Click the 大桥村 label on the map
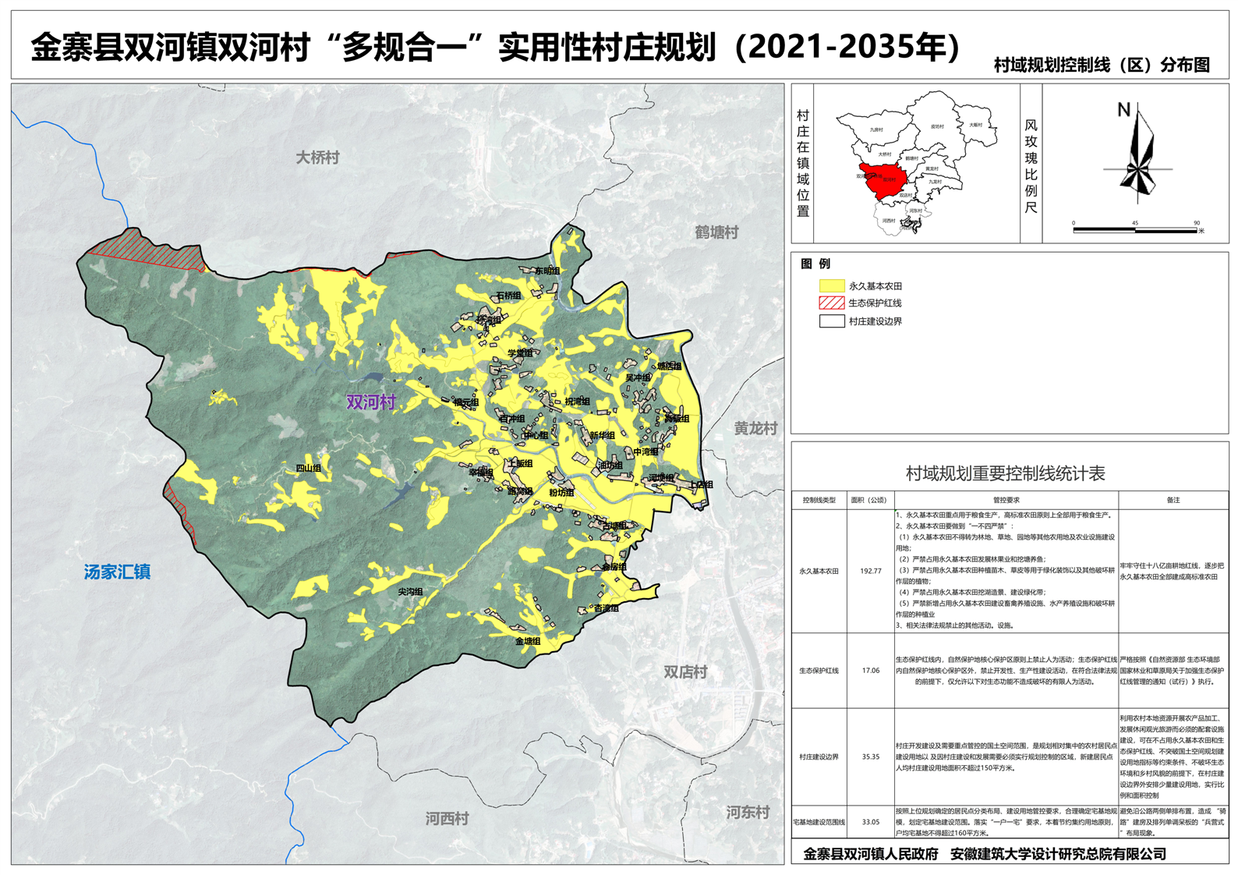Image resolution: width=1238 pixels, height=875 pixels. (x=317, y=158)
